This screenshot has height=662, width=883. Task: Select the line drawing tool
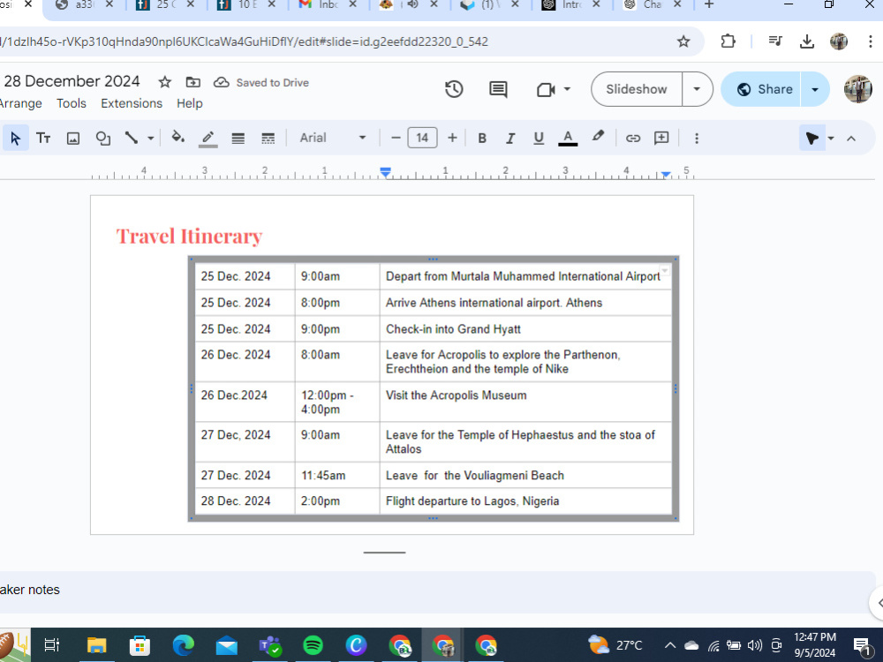pyautogui.click(x=132, y=138)
